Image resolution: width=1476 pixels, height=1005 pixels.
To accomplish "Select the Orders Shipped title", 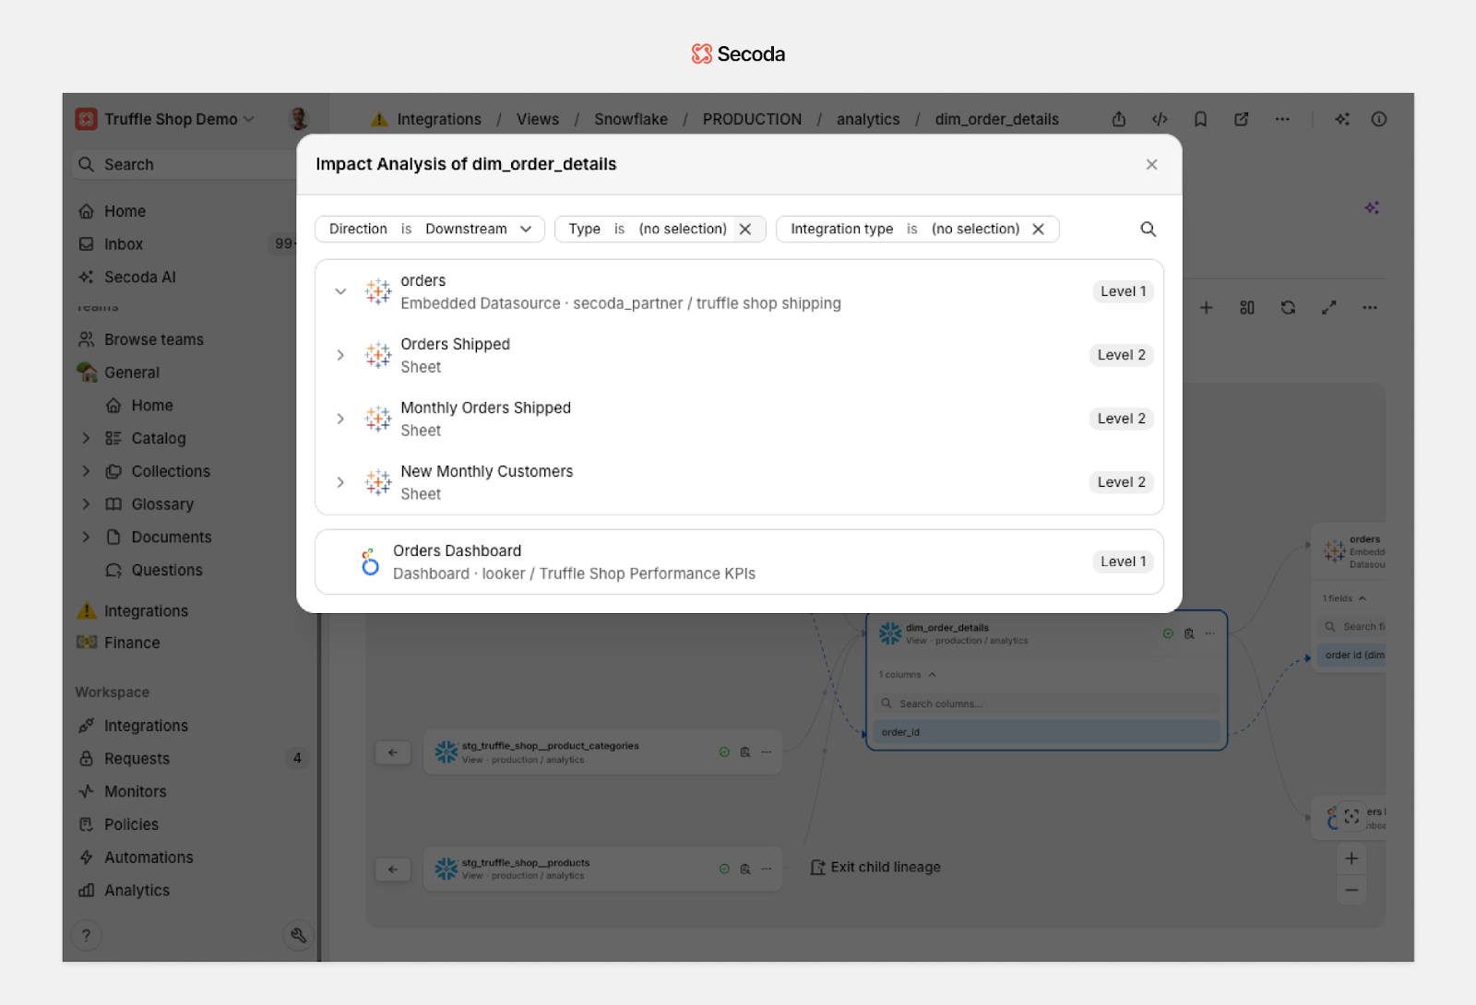I will [x=455, y=344].
